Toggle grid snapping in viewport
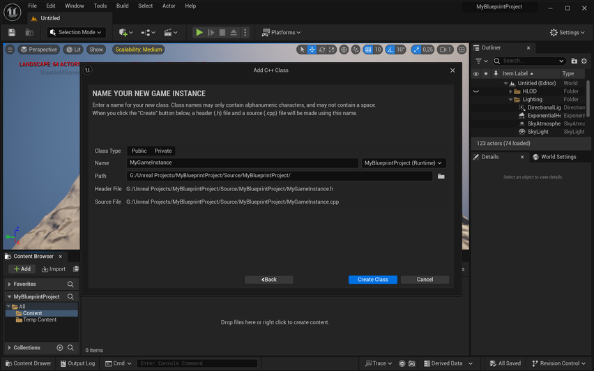Image resolution: width=594 pixels, height=371 pixels. [368, 50]
